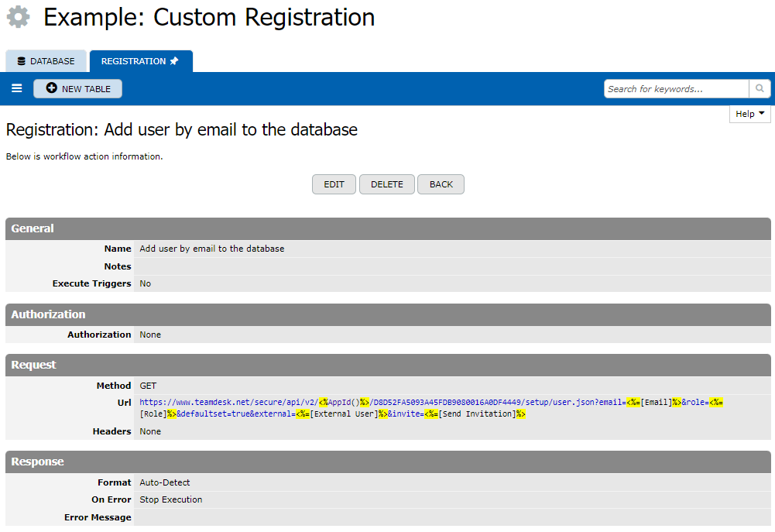This screenshot has height=532, width=775.
Task: Click the New Table button
Action: 77,89
